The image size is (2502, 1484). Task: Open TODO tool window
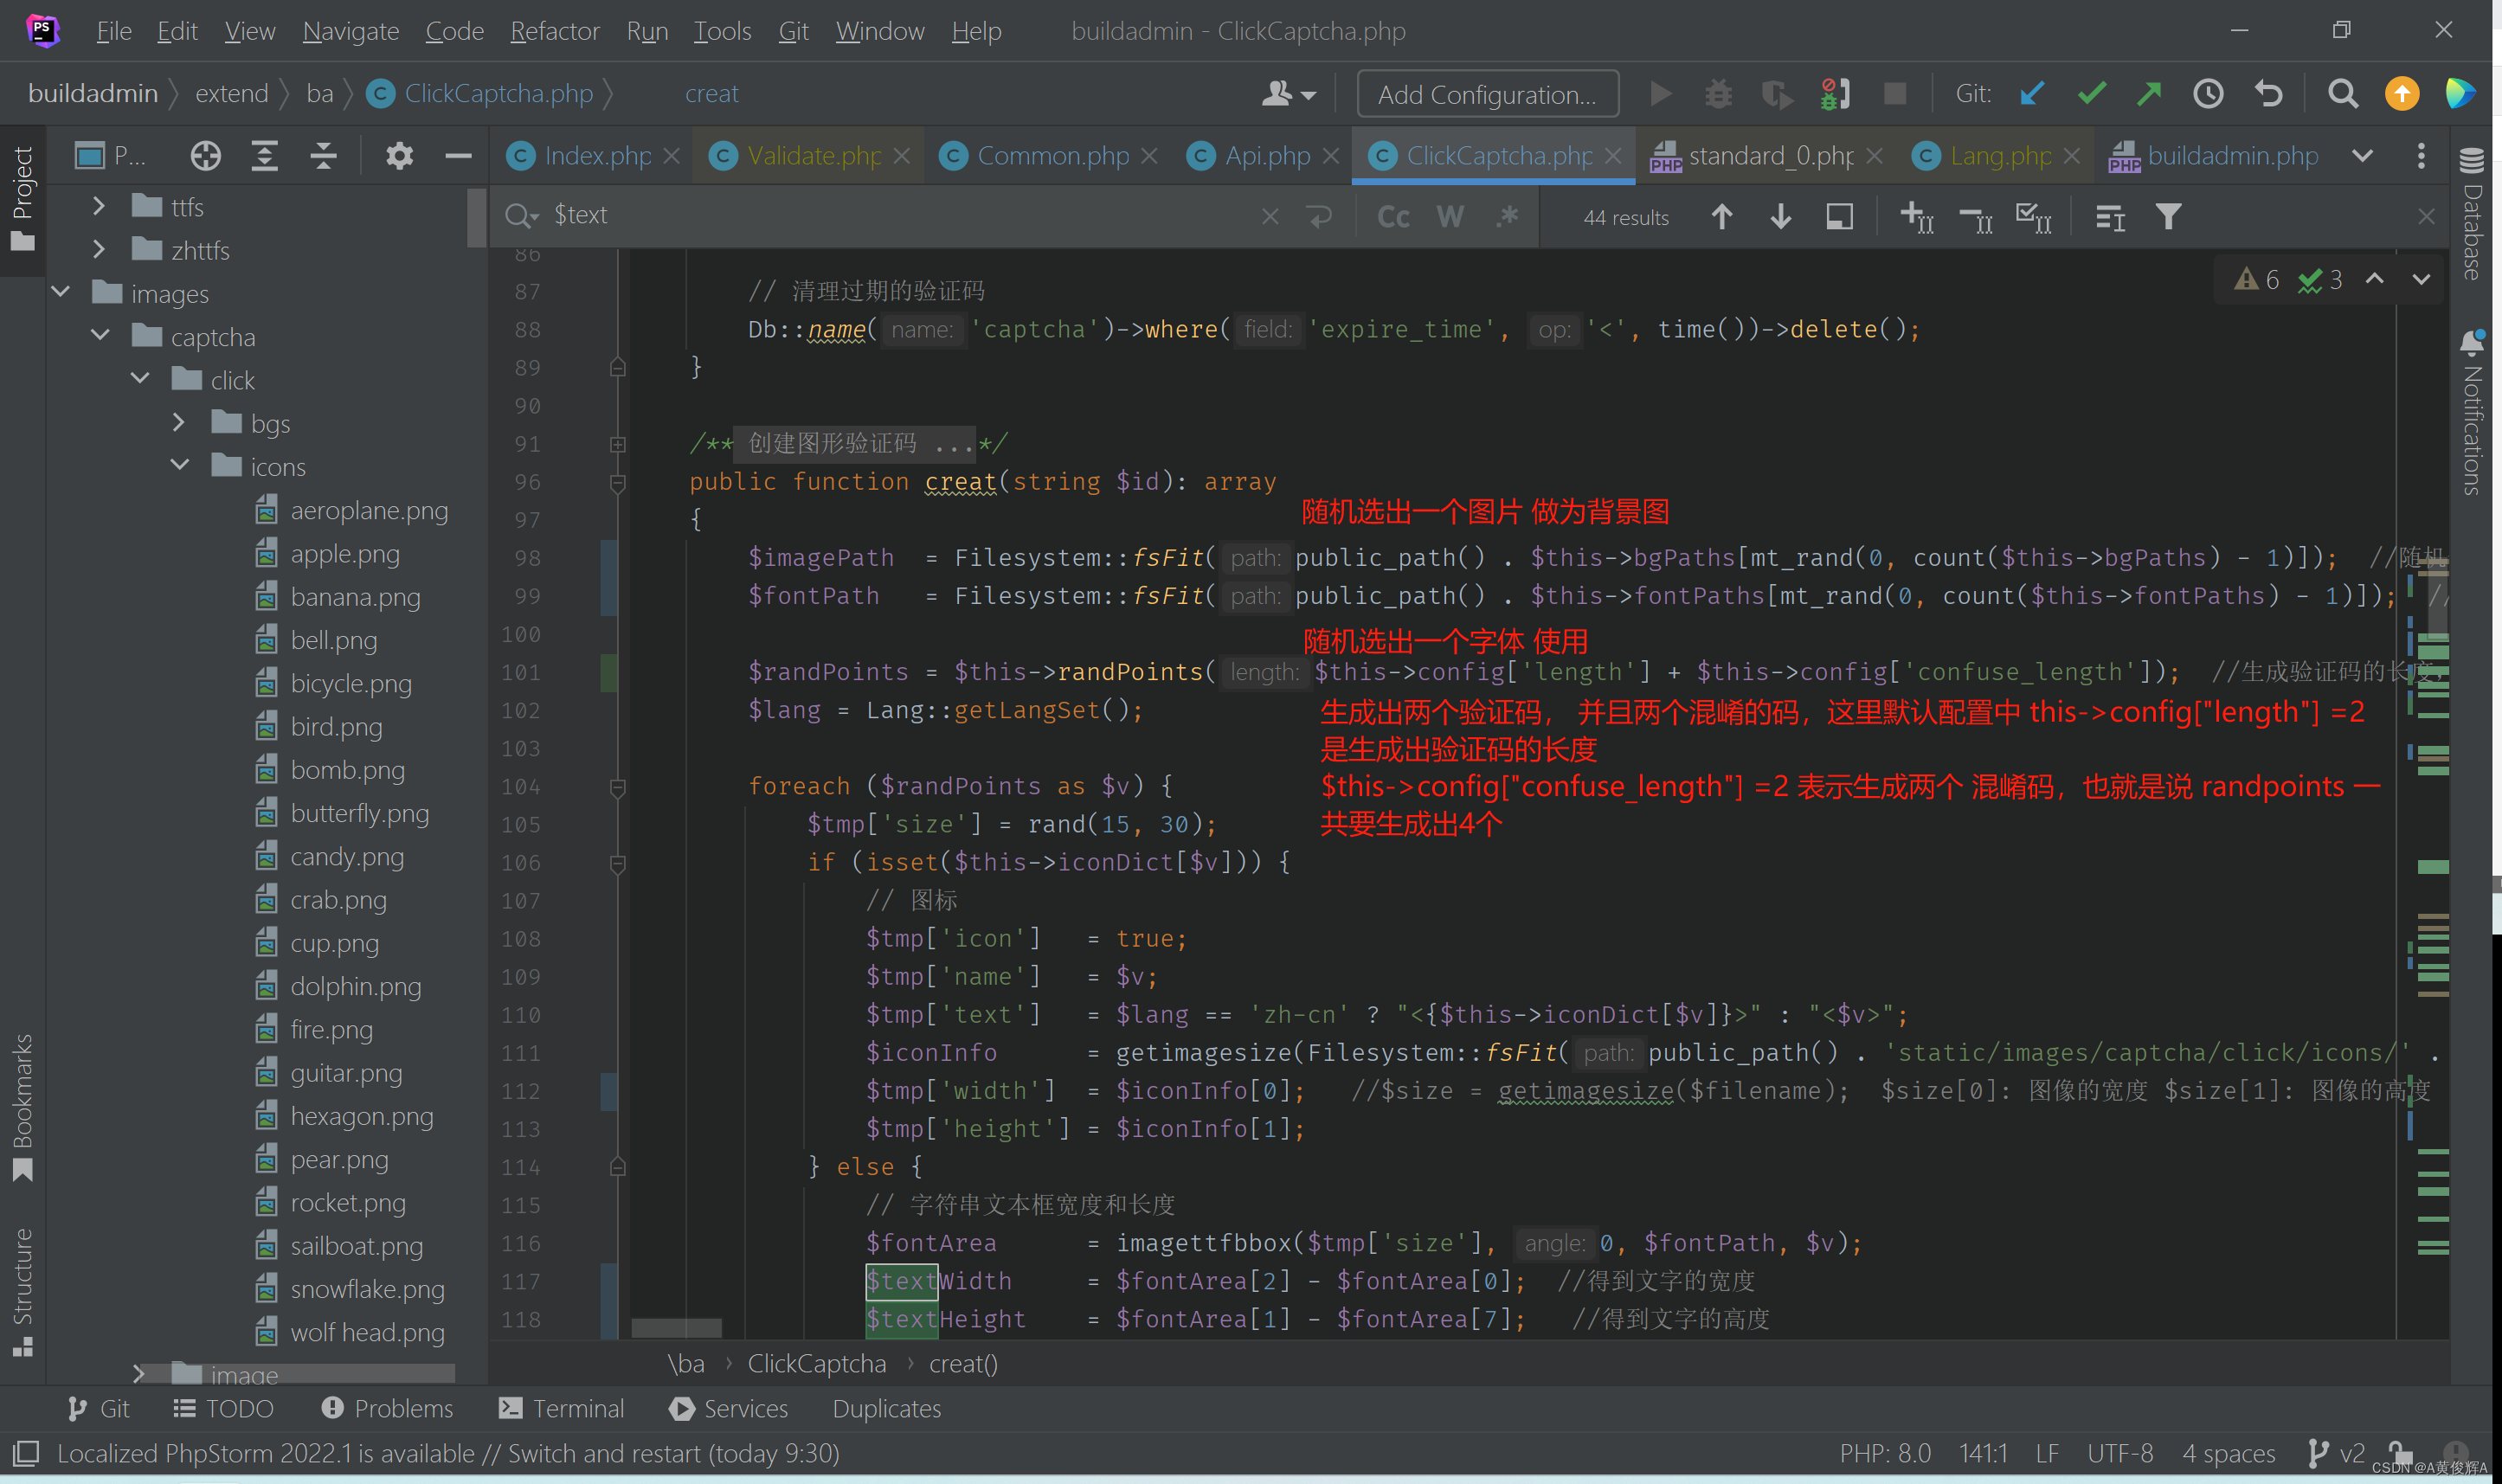(x=223, y=1408)
